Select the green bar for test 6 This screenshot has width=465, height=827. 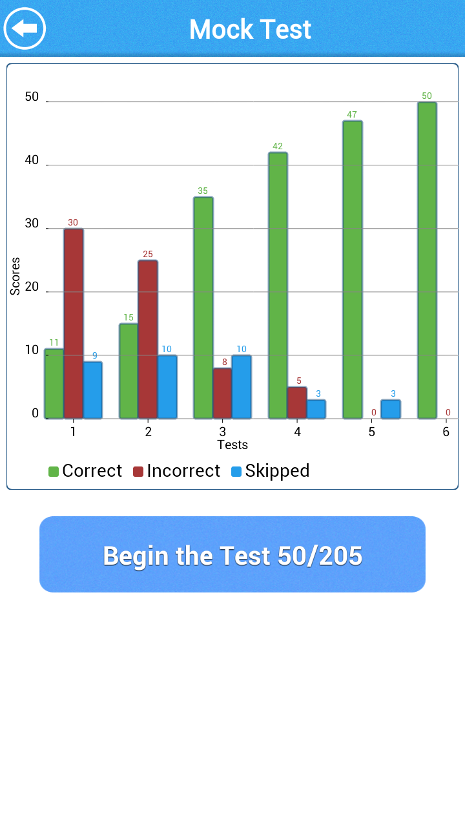[x=427, y=260]
